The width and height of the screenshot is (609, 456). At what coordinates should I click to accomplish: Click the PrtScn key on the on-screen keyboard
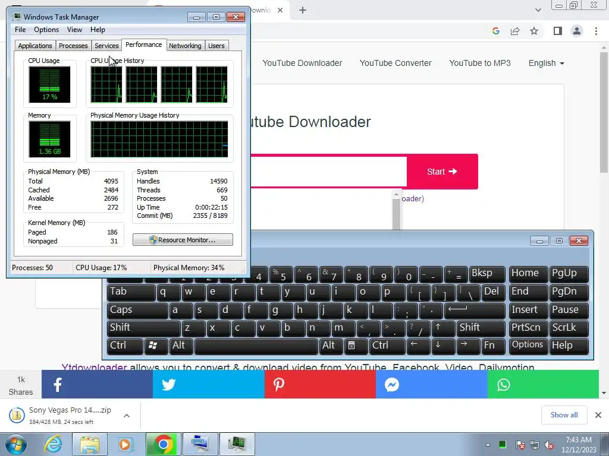528,328
